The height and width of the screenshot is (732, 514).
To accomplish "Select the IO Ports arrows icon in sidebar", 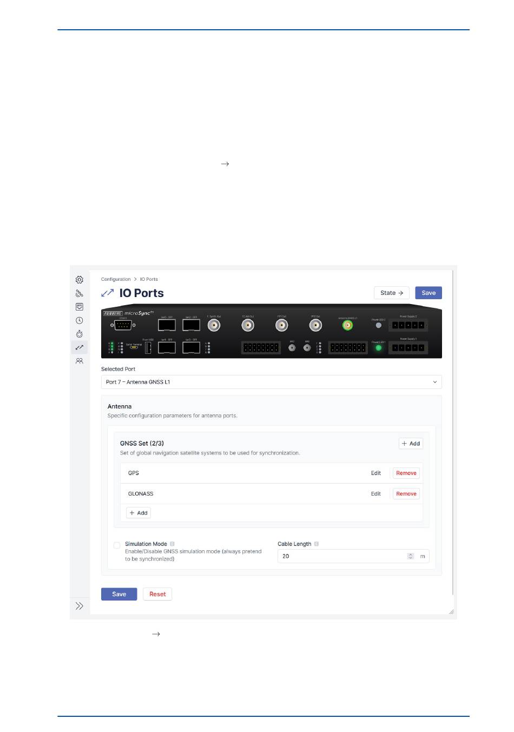I will (80, 347).
